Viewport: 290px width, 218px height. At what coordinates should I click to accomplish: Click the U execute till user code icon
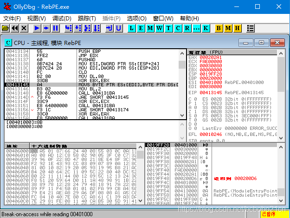[x=119, y=28]
